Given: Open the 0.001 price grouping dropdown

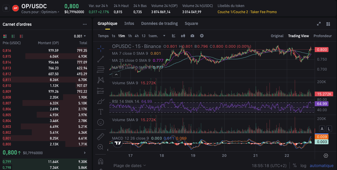Looking at the screenshot, I should (80, 36).
